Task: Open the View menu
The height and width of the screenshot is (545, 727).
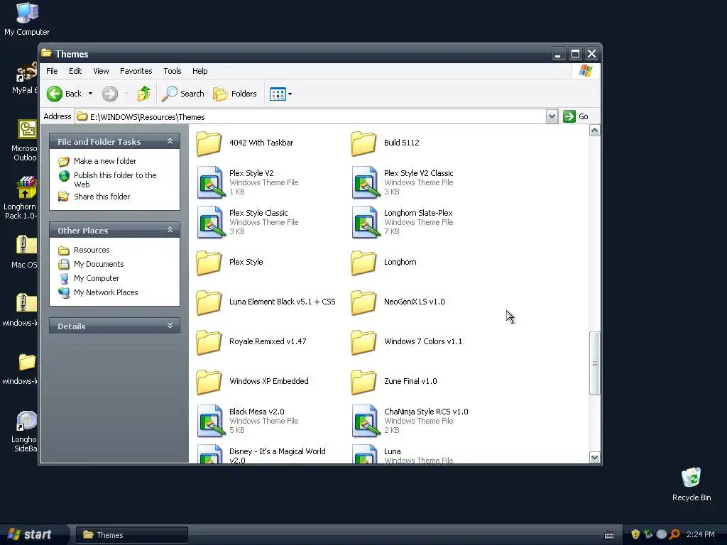Action: pos(101,71)
